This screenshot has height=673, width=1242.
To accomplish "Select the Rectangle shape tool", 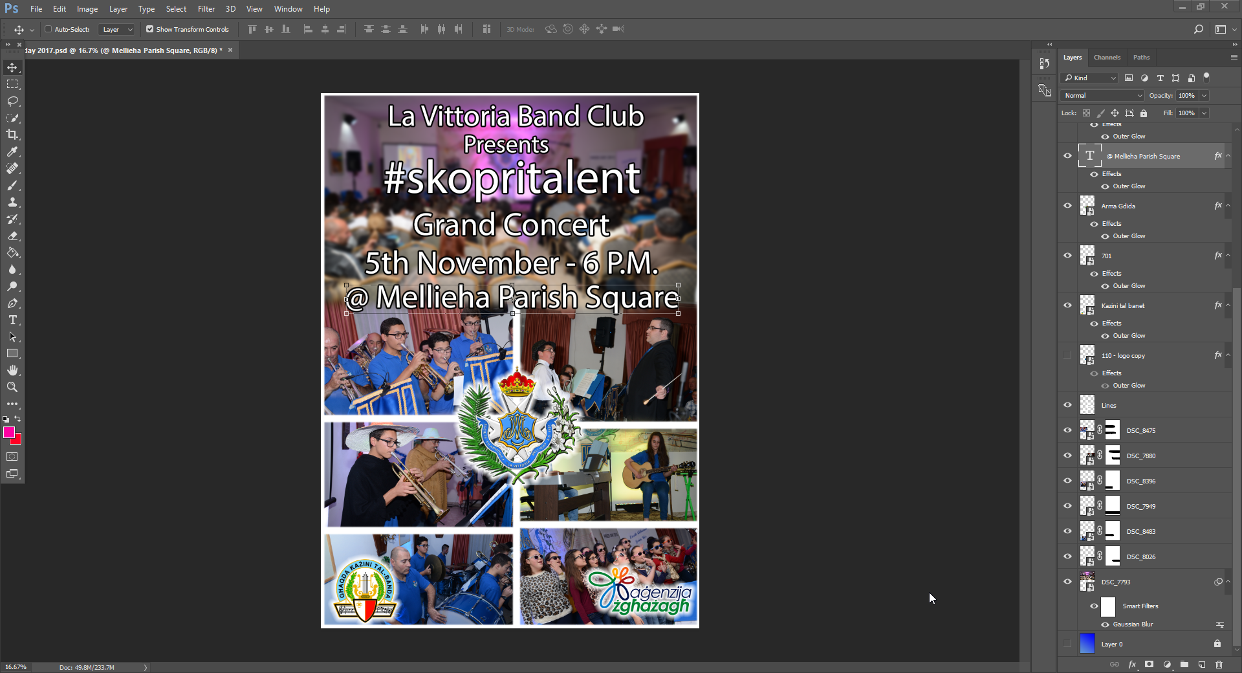I will coord(12,353).
